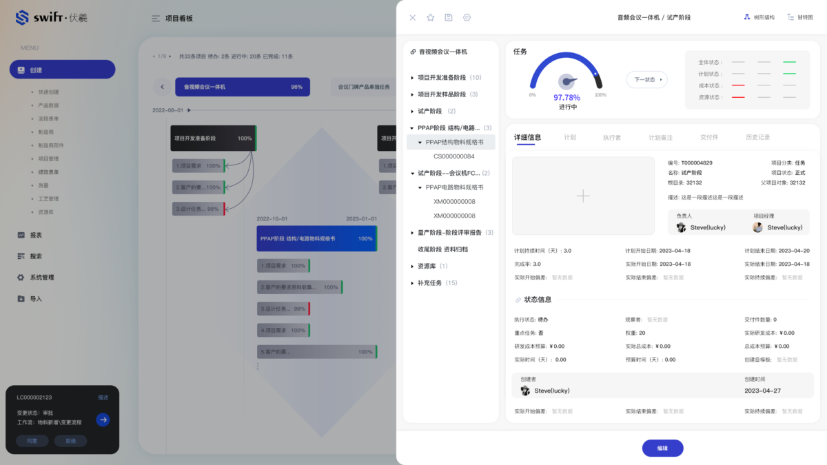Switch to 树形结构 tree structure view
The height and width of the screenshot is (465, 827).
coord(759,17)
